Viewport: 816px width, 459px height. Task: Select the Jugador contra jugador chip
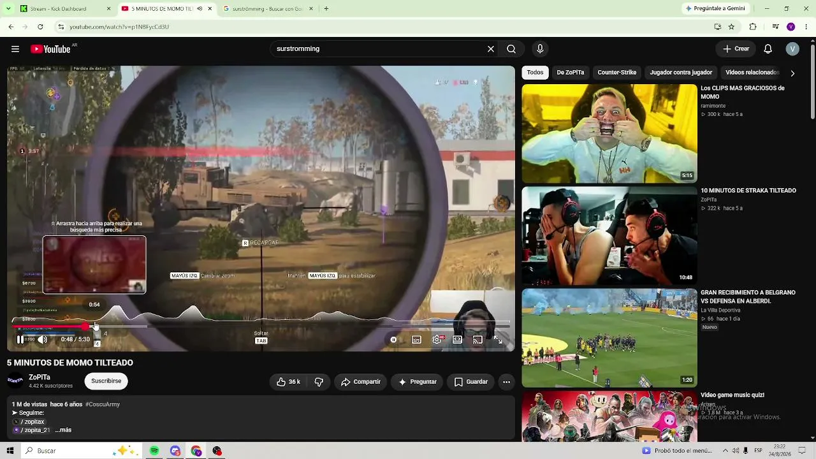(x=681, y=73)
